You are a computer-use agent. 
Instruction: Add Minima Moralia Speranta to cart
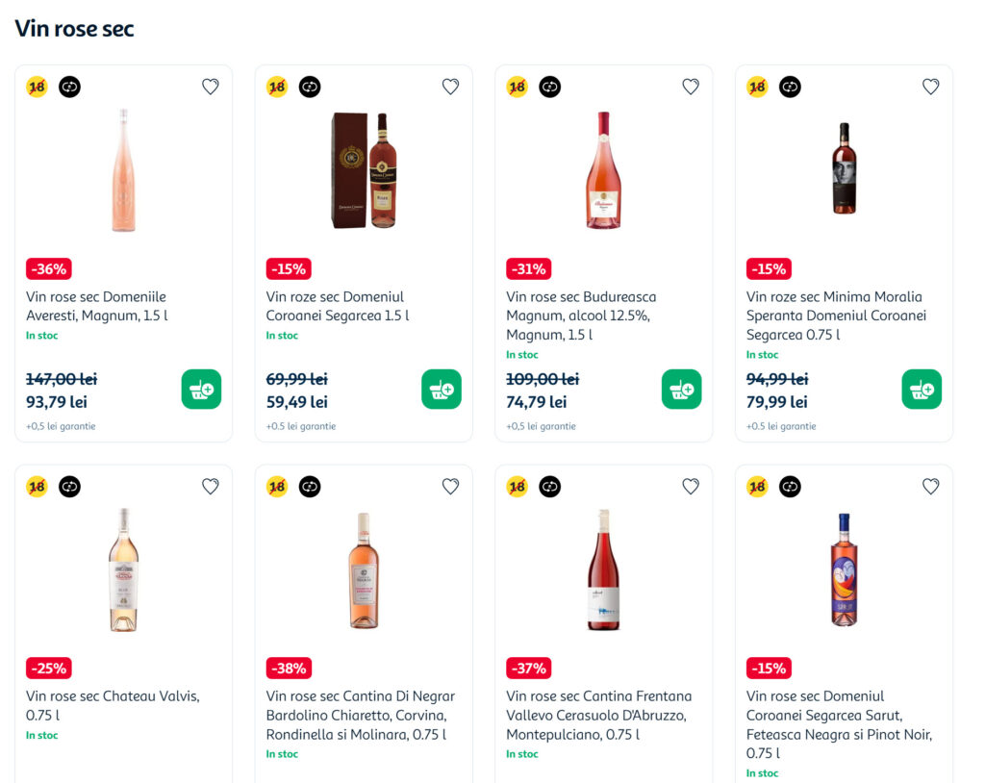(922, 389)
